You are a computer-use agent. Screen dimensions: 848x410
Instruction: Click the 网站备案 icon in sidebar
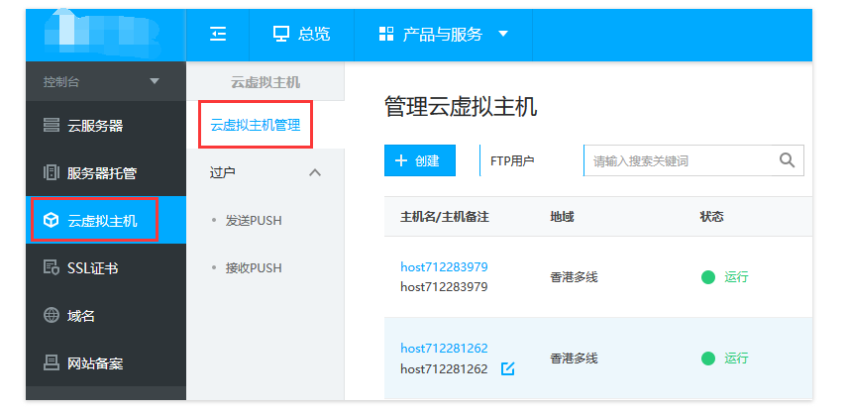click(x=52, y=363)
